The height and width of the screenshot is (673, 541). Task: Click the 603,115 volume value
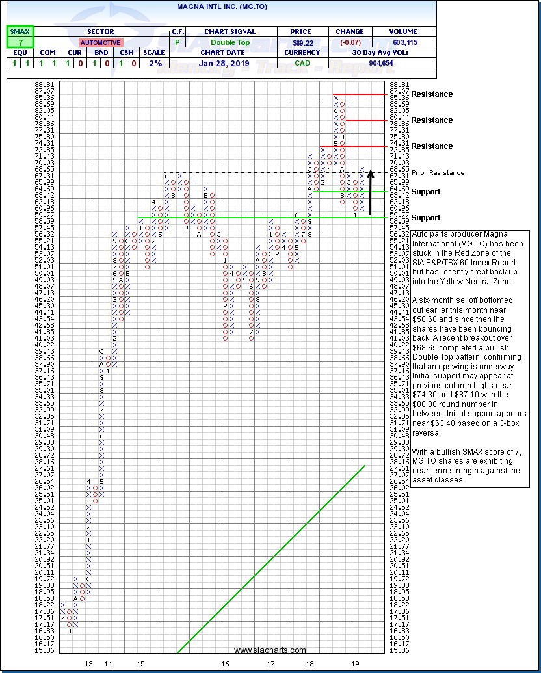pyautogui.click(x=403, y=42)
